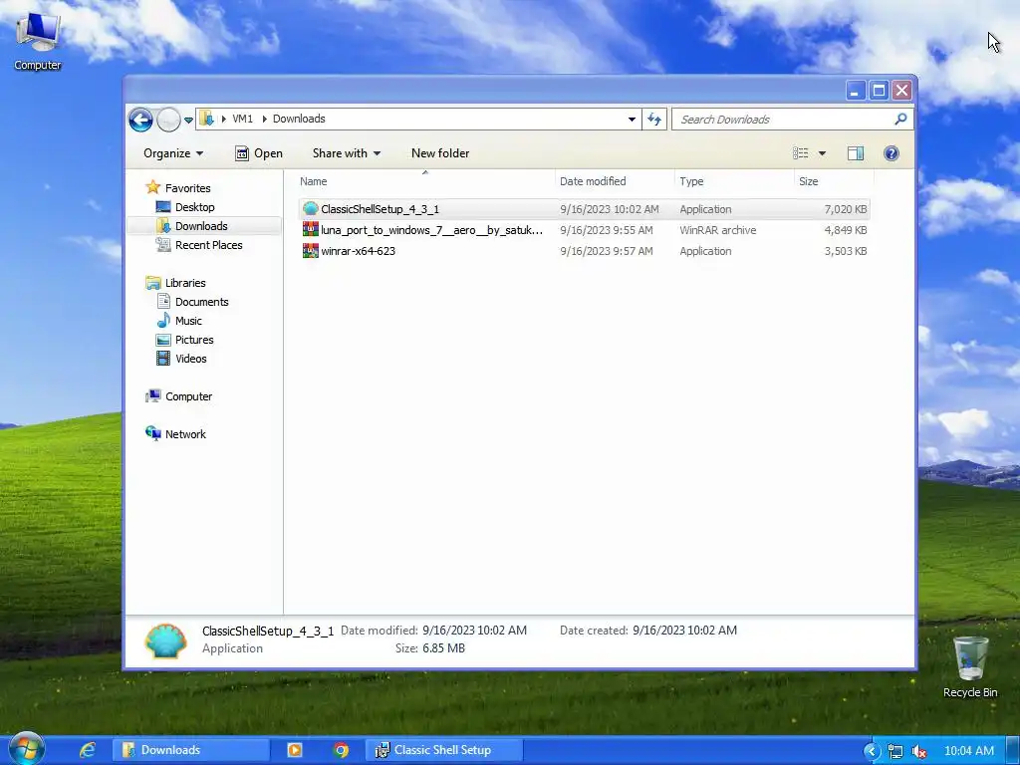Open Pictures library in navigation pane
The height and width of the screenshot is (765, 1020).
tap(184, 340)
